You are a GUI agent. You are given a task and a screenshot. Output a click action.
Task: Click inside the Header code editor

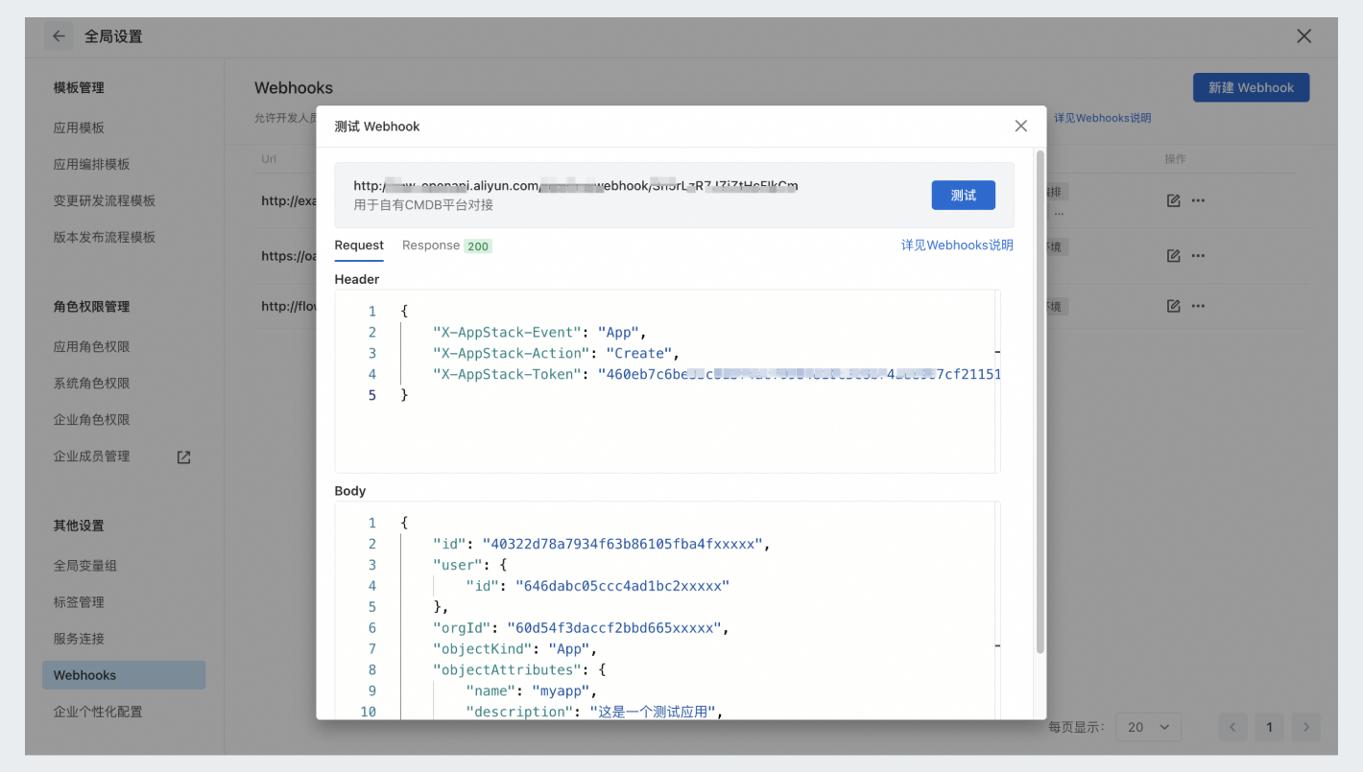(x=667, y=381)
